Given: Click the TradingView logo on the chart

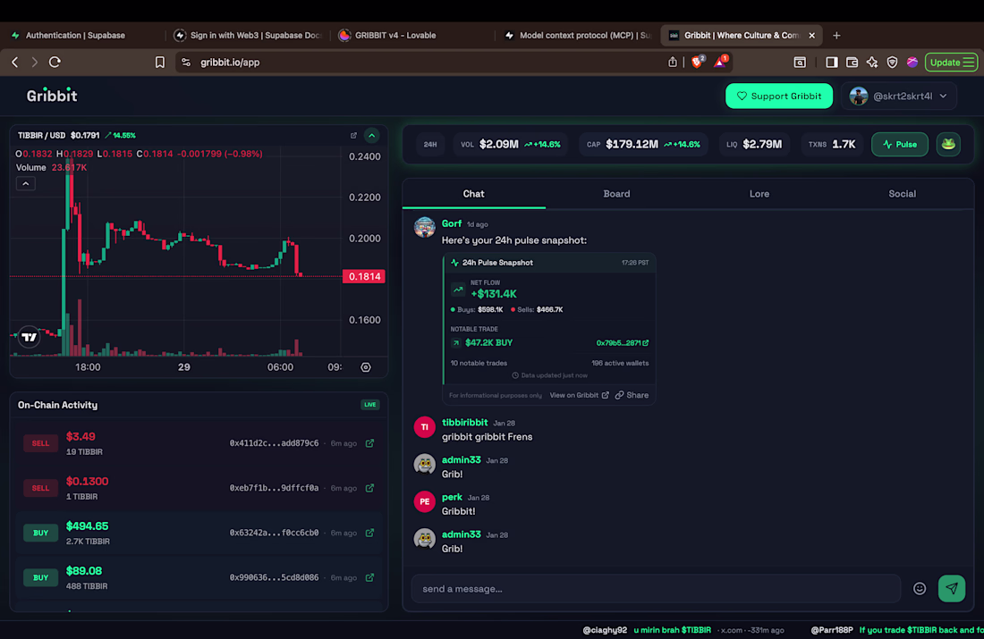Looking at the screenshot, I should click(x=29, y=337).
